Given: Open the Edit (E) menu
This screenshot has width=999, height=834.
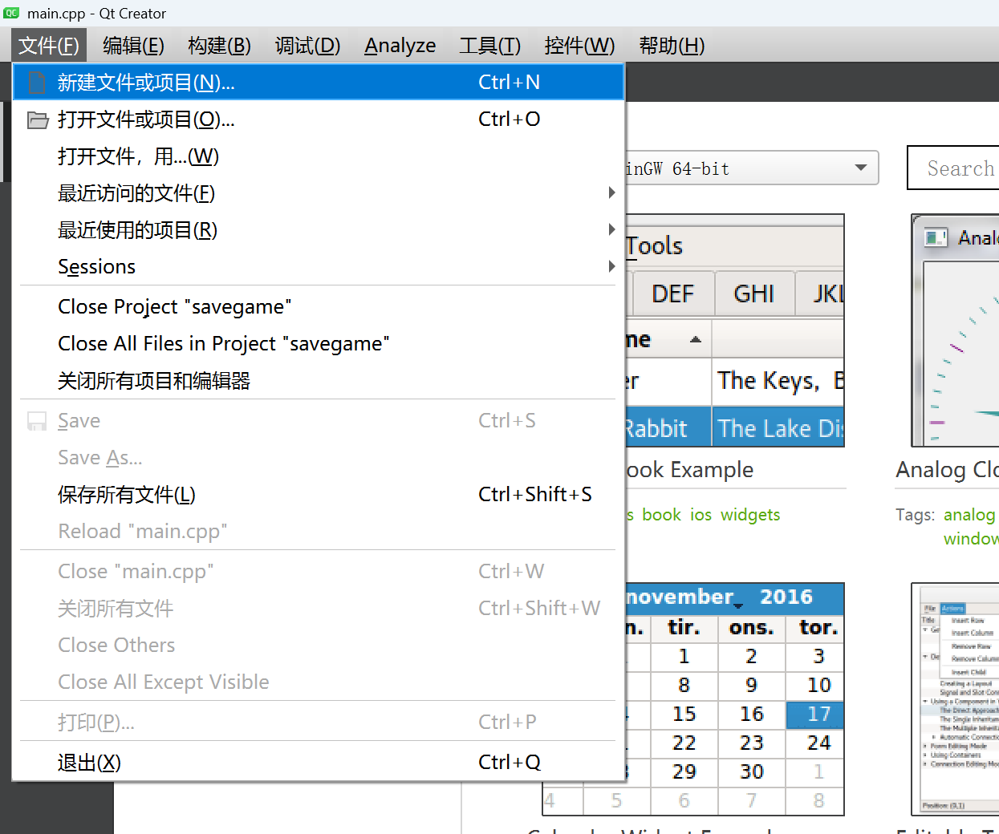Looking at the screenshot, I should (x=133, y=46).
